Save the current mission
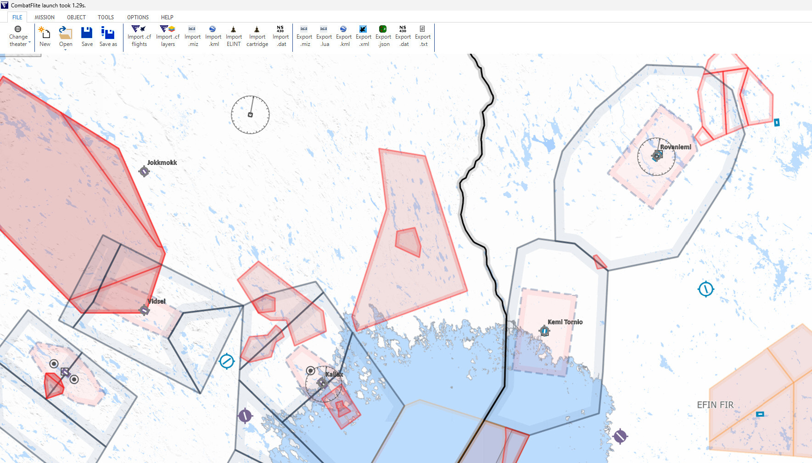This screenshot has width=812, height=463. point(87,36)
